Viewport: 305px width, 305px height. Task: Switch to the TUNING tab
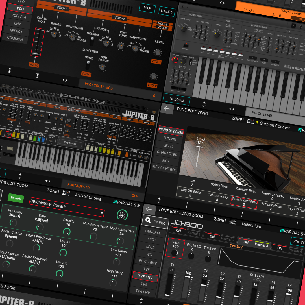point(170,138)
